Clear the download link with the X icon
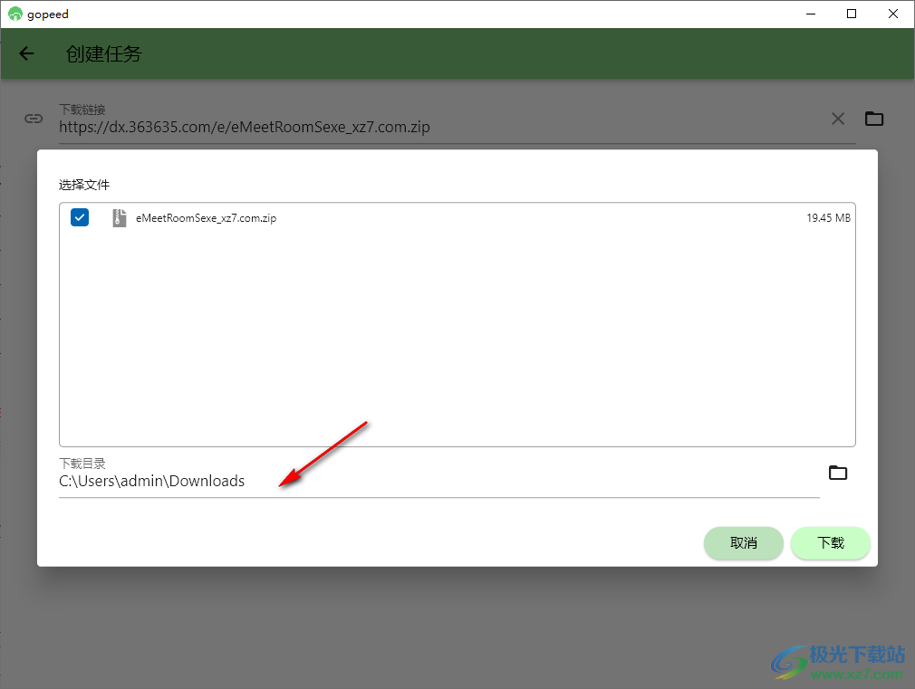This screenshot has width=915, height=689. (x=838, y=119)
